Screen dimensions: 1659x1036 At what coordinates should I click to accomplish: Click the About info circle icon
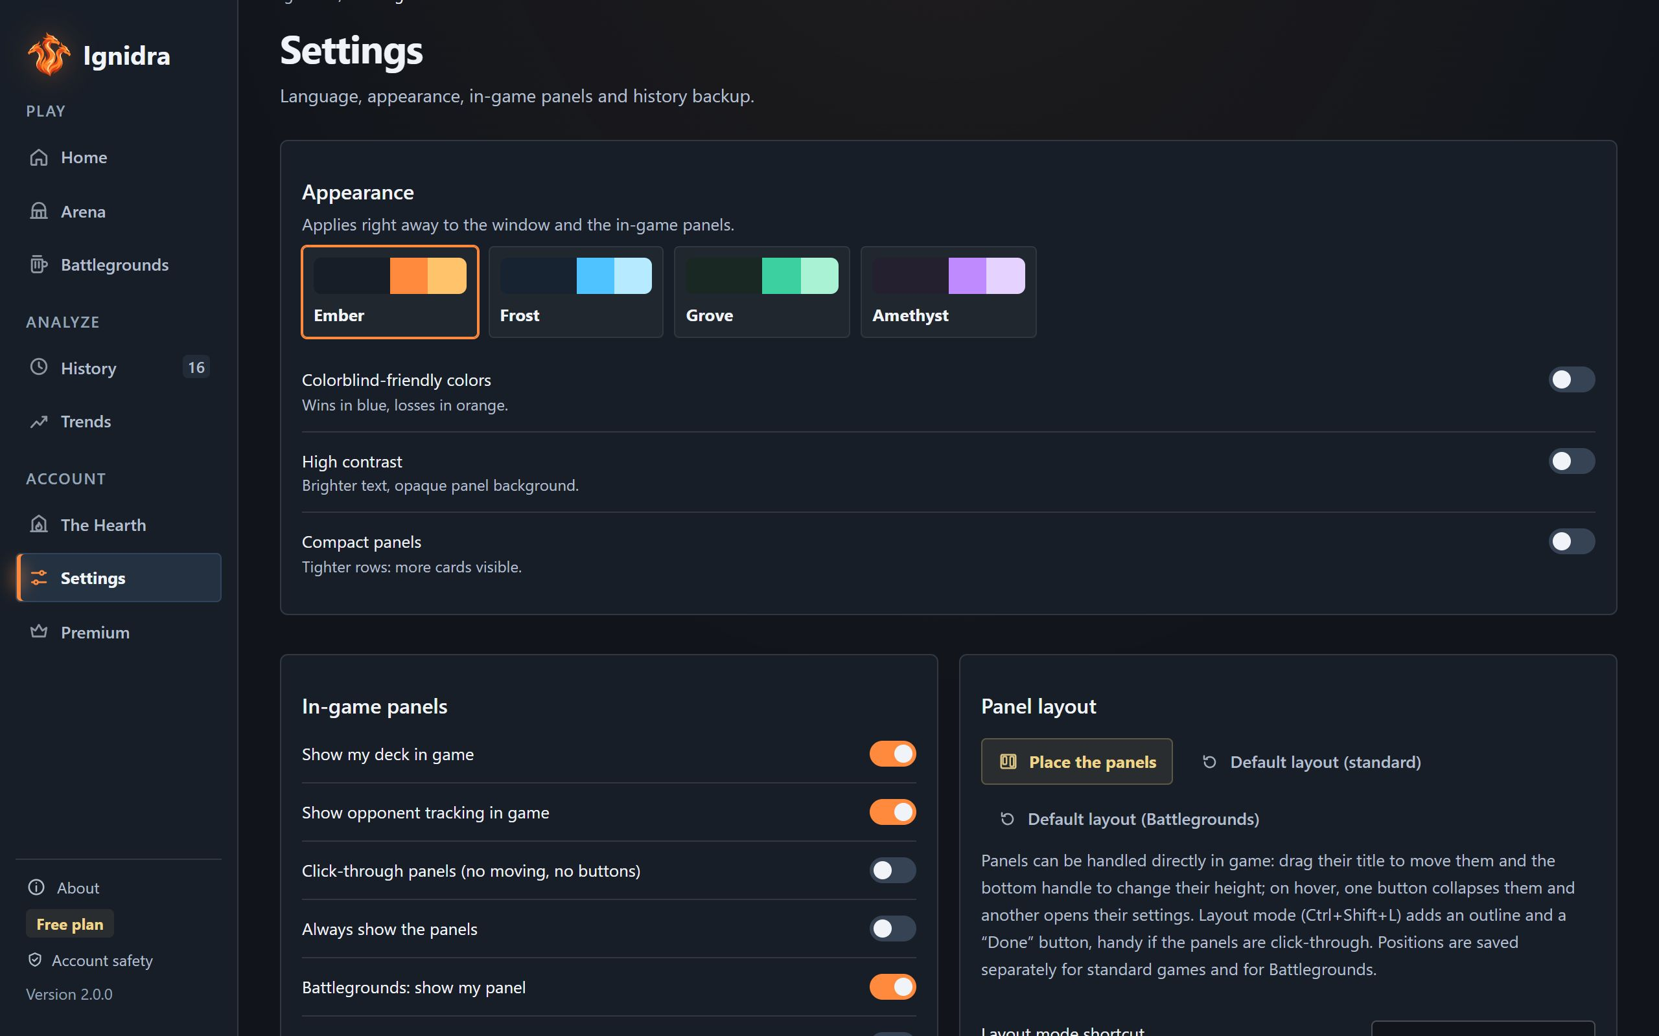pos(36,887)
